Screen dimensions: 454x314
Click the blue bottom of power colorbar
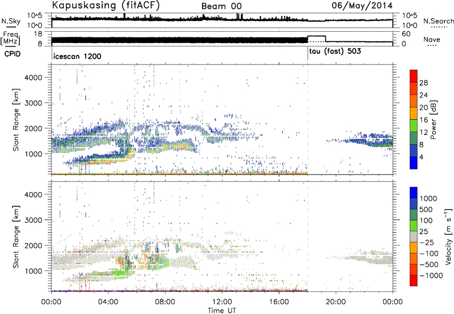(x=414, y=163)
